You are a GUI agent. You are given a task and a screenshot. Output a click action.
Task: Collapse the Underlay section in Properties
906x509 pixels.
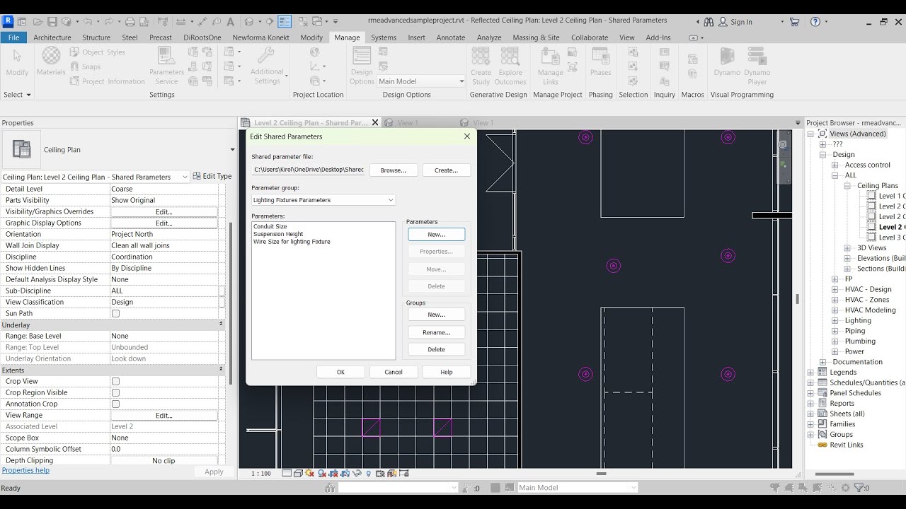(x=221, y=324)
